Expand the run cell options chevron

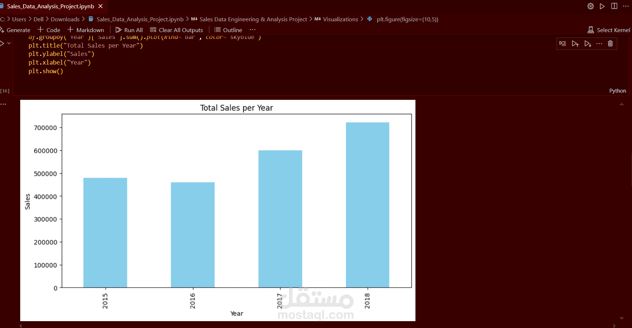(9, 43)
